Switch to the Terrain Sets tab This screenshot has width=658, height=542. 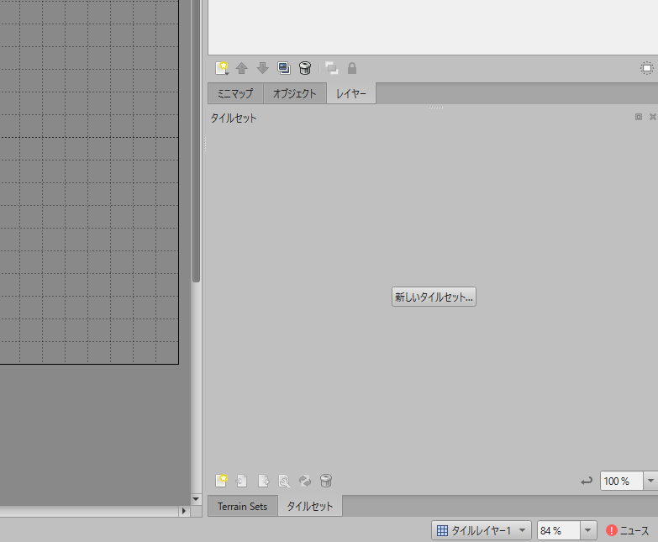(x=242, y=506)
